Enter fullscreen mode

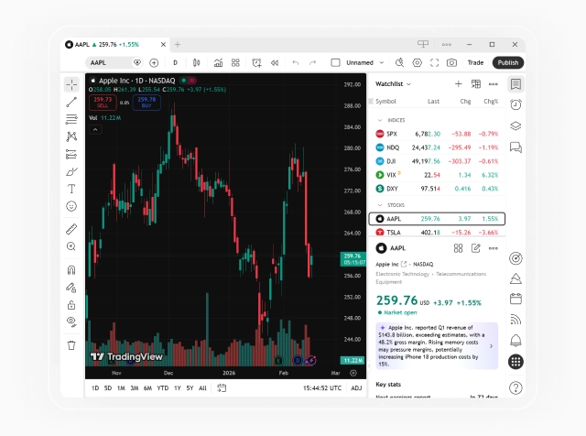point(434,63)
